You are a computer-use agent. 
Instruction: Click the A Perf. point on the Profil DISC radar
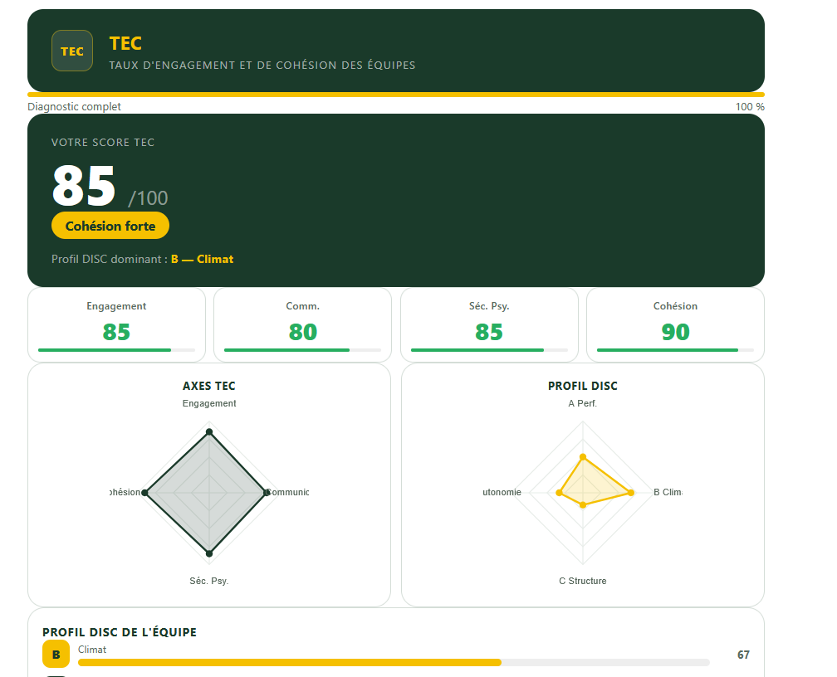583,457
